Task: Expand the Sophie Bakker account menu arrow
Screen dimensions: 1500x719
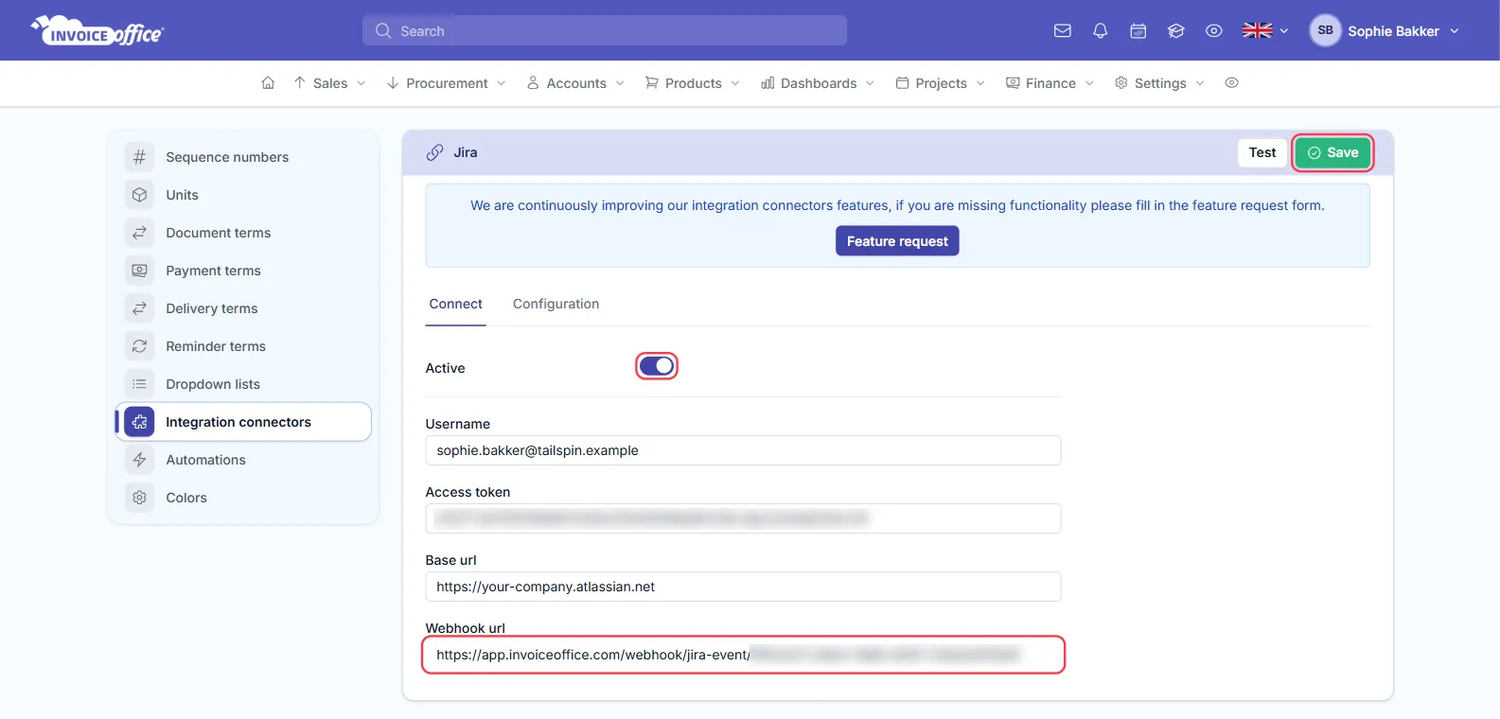Action: click(1455, 31)
